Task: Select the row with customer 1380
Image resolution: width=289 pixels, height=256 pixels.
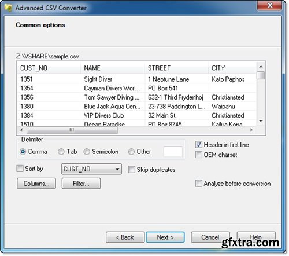Action: coord(137,107)
